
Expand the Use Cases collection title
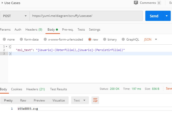(2, 3)
